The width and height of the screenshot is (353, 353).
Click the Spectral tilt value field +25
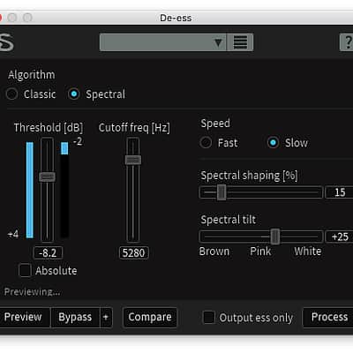point(340,237)
